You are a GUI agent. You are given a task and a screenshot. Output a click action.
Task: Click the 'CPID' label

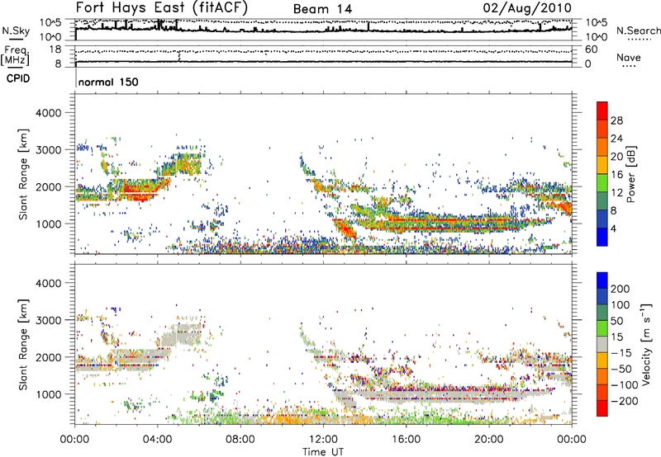[x=18, y=78]
